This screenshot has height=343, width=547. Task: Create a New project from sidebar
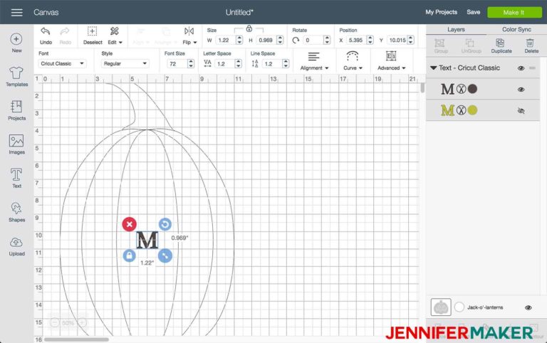tap(16, 43)
